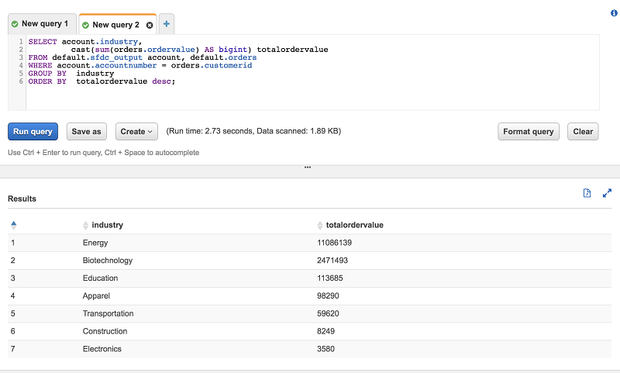The width and height of the screenshot is (620, 373).
Task: Add a new query tab with plus icon
Action: pos(167,24)
